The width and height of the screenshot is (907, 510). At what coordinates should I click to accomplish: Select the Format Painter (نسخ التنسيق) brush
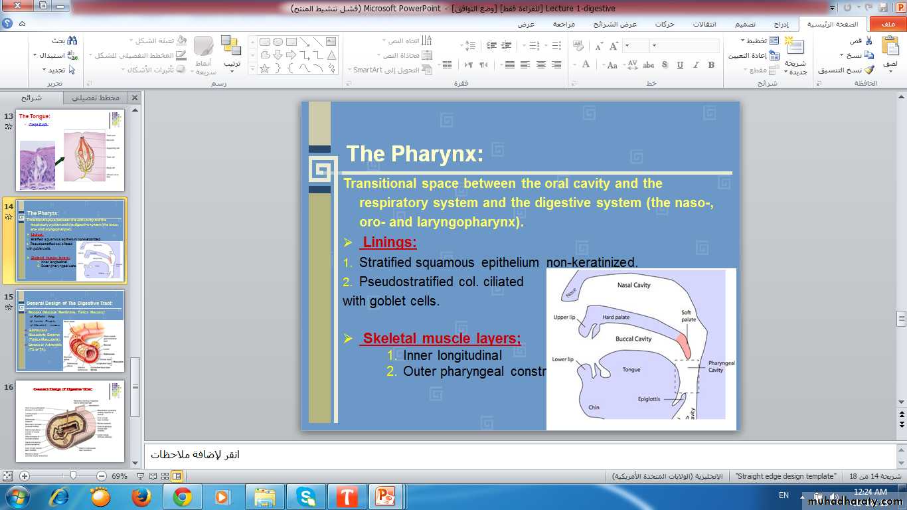[x=869, y=70]
